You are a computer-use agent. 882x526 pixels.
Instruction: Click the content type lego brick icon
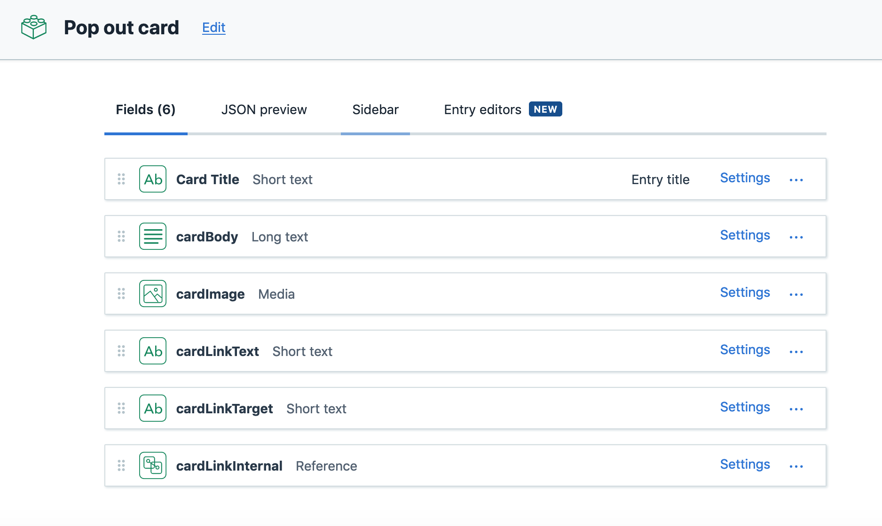tap(34, 27)
